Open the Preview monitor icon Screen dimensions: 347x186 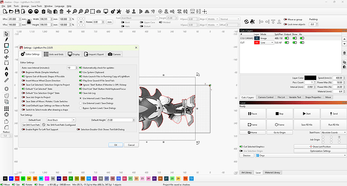(x=106, y=12)
